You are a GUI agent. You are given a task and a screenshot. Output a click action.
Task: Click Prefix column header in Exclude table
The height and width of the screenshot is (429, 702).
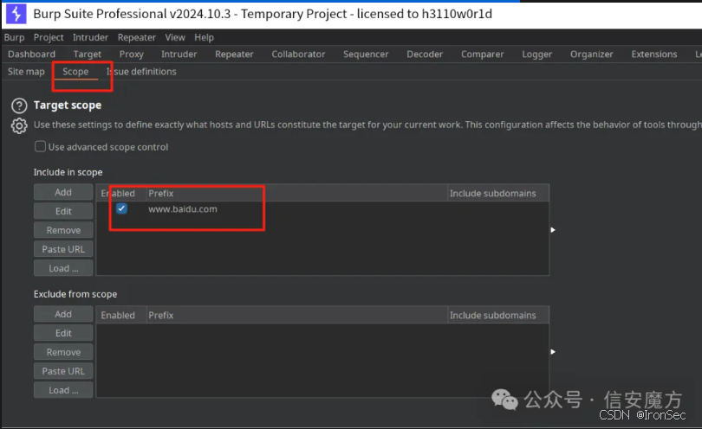click(296, 316)
